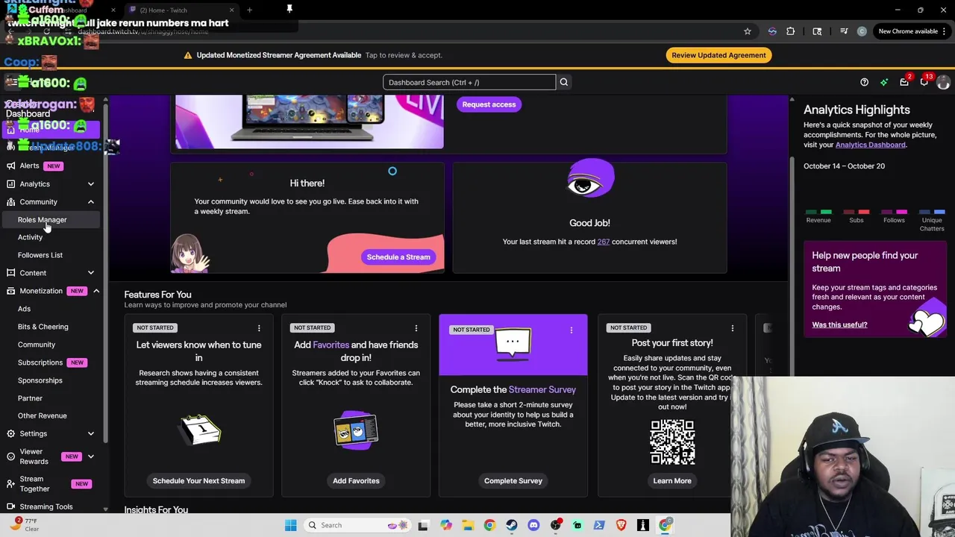Click the Alerts bell icon in sidebar
Screen dimensions: 955x537
coord(10,166)
